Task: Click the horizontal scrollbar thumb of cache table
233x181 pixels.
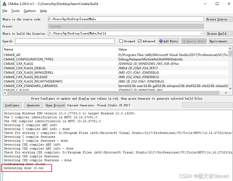Action: [x=113, y=93]
